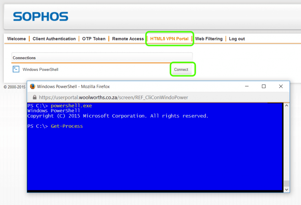Go to the Remote Access tab

click(128, 39)
